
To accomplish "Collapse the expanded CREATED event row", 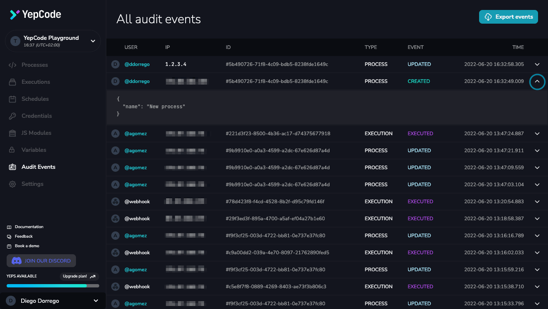I will click(x=537, y=82).
